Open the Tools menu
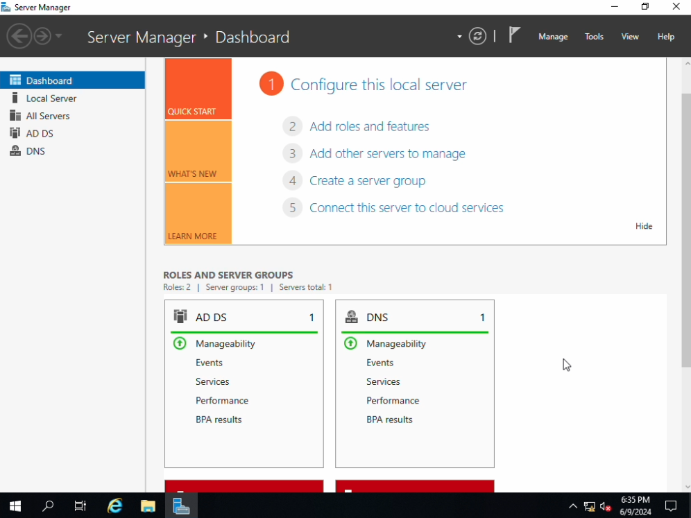This screenshot has width=691, height=518. 594,37
